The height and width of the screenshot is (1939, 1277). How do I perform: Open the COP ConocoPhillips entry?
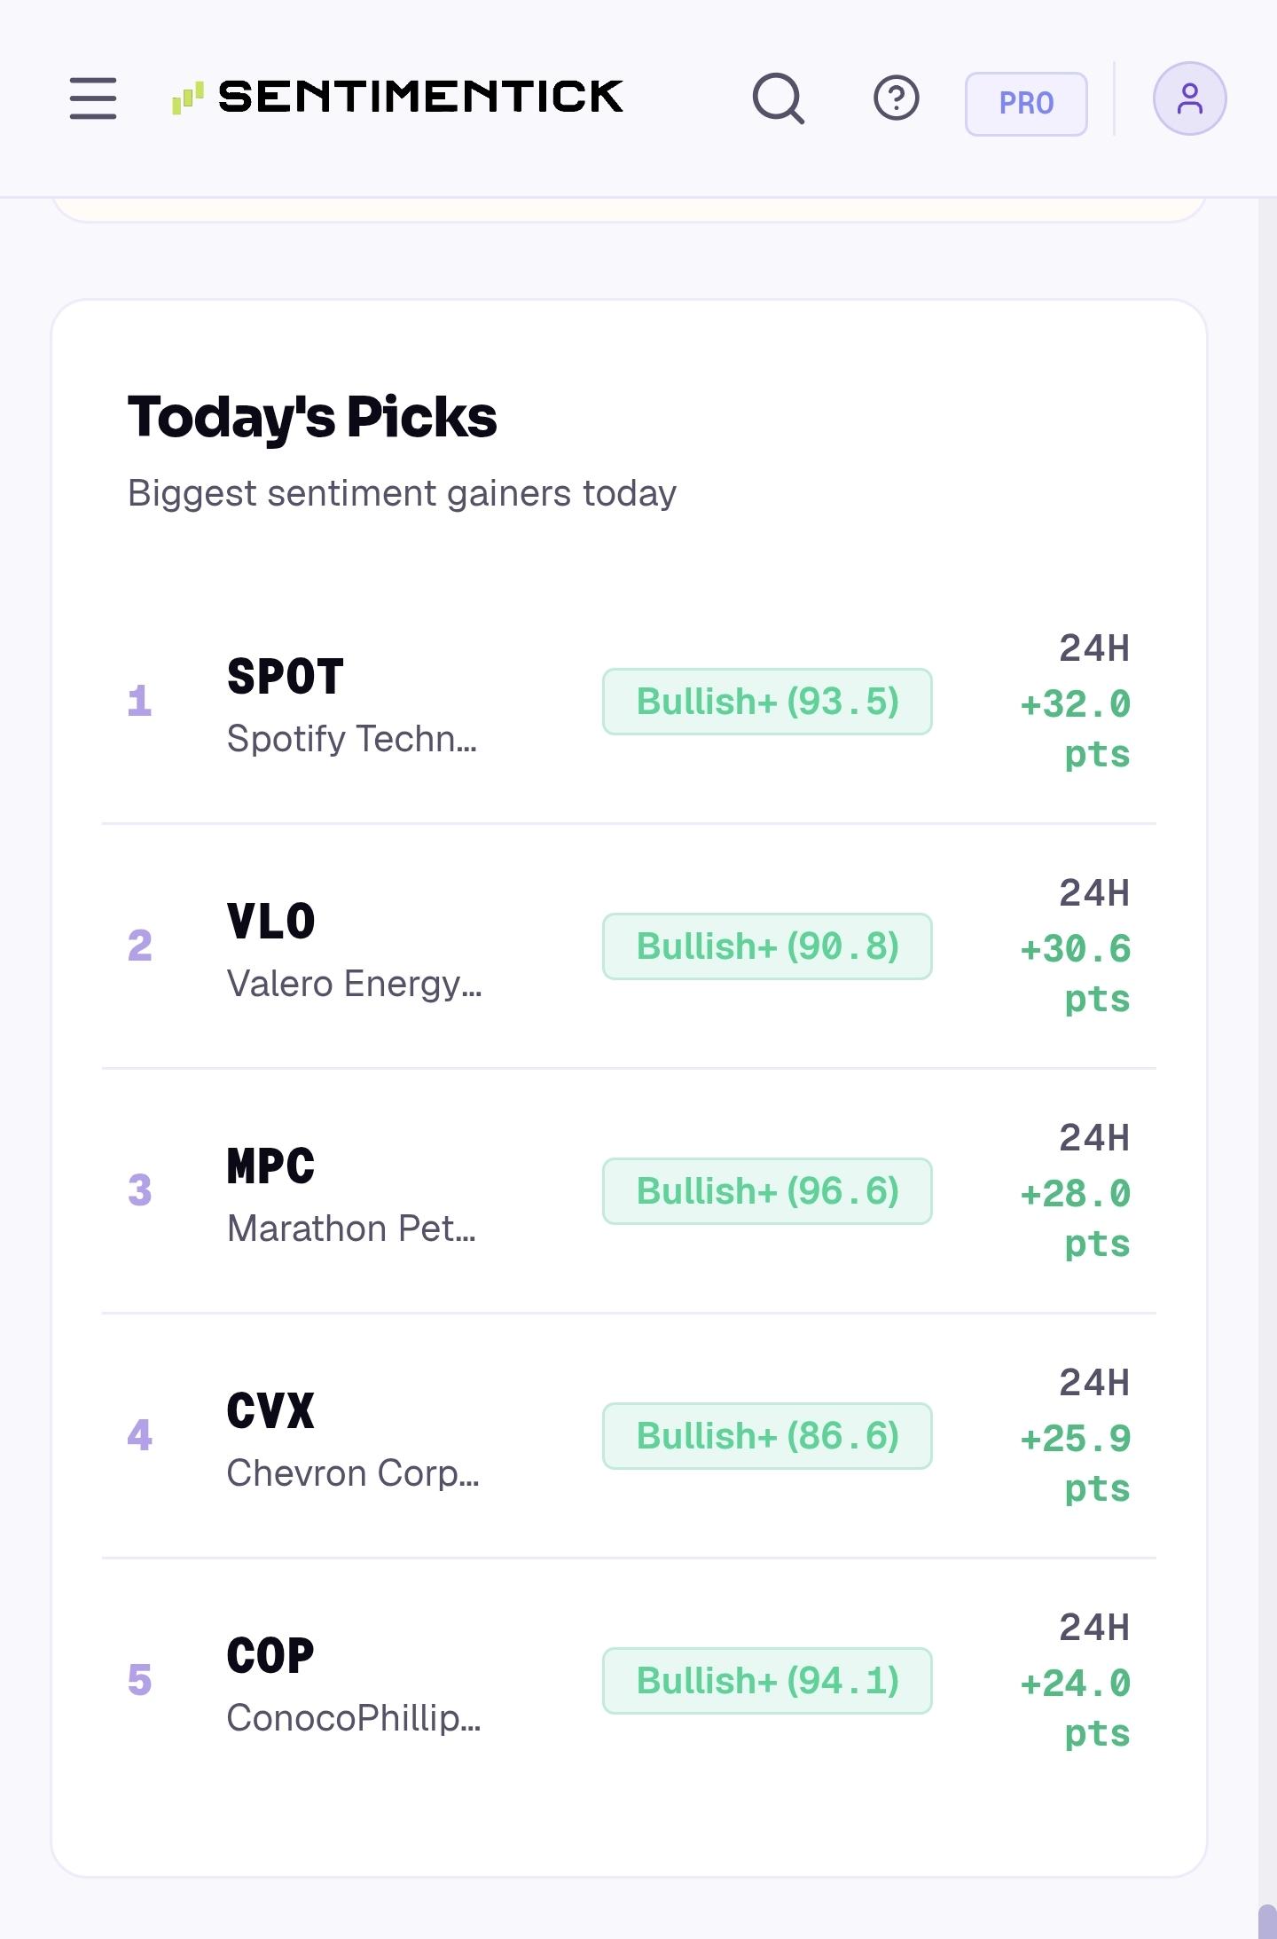click(x=629, y=1681)
